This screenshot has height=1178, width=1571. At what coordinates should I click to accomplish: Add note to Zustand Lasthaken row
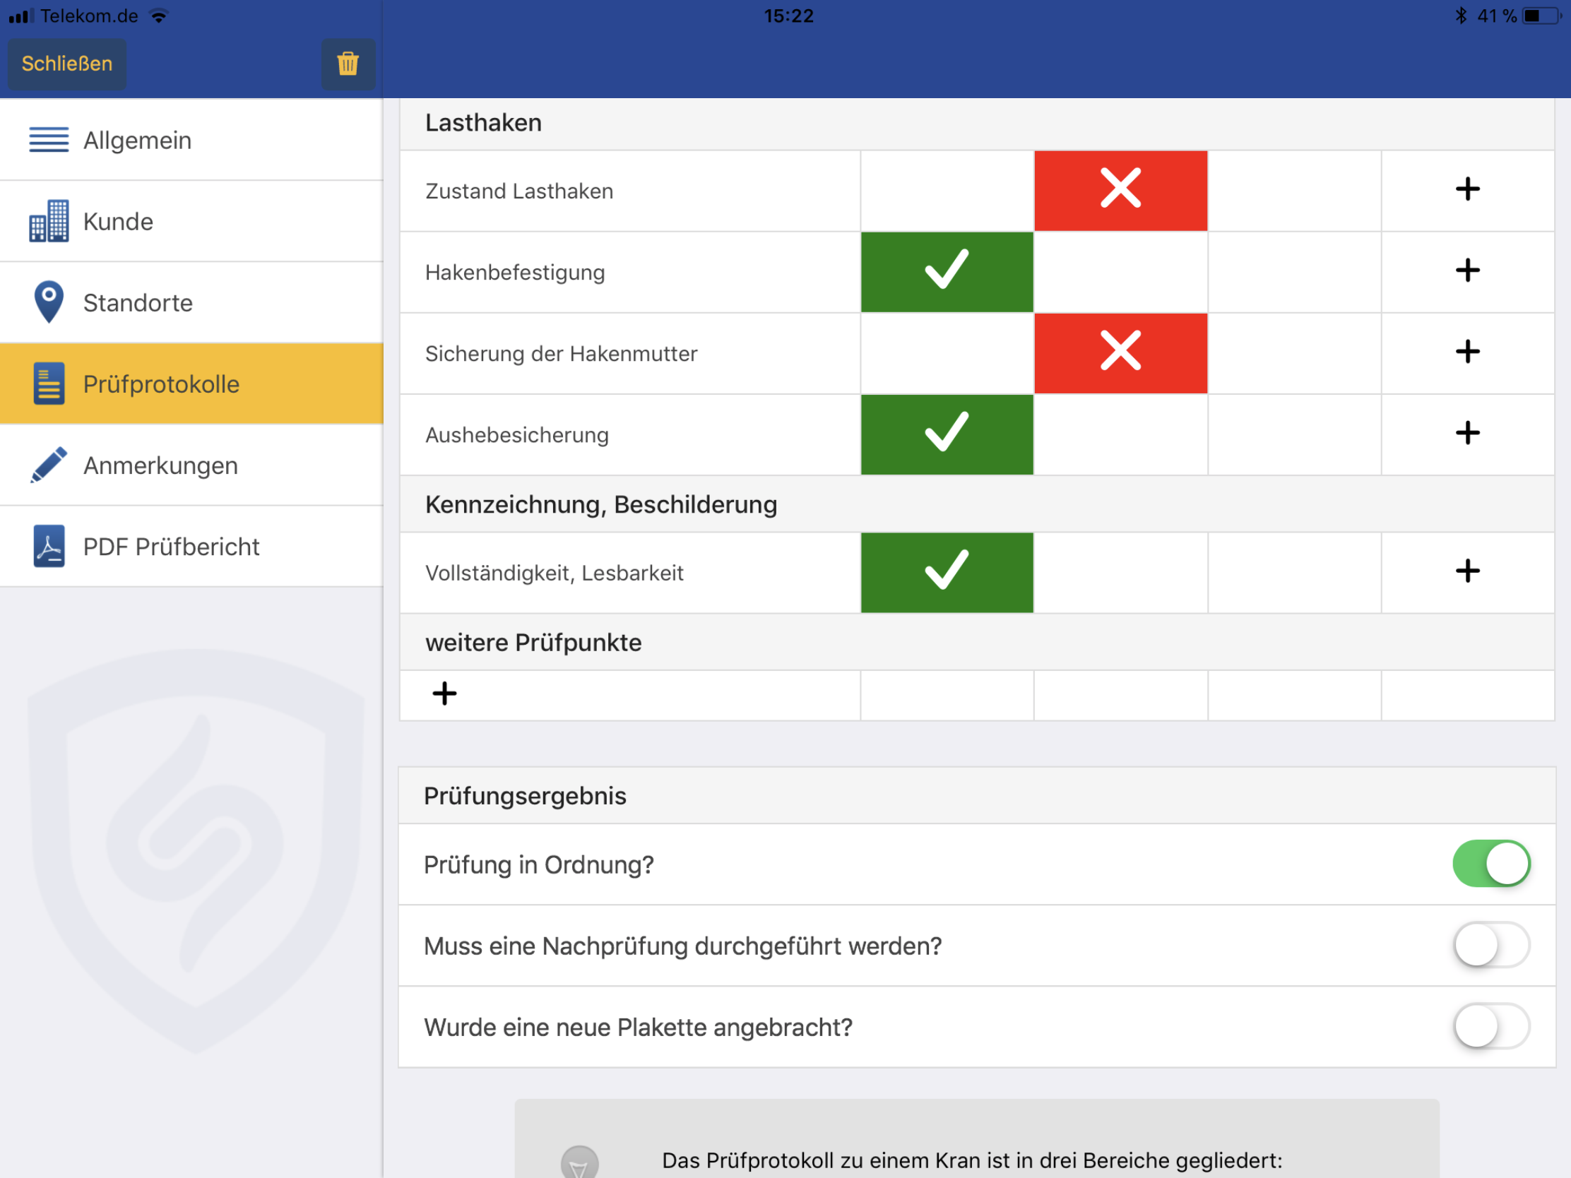point(1467,189)
